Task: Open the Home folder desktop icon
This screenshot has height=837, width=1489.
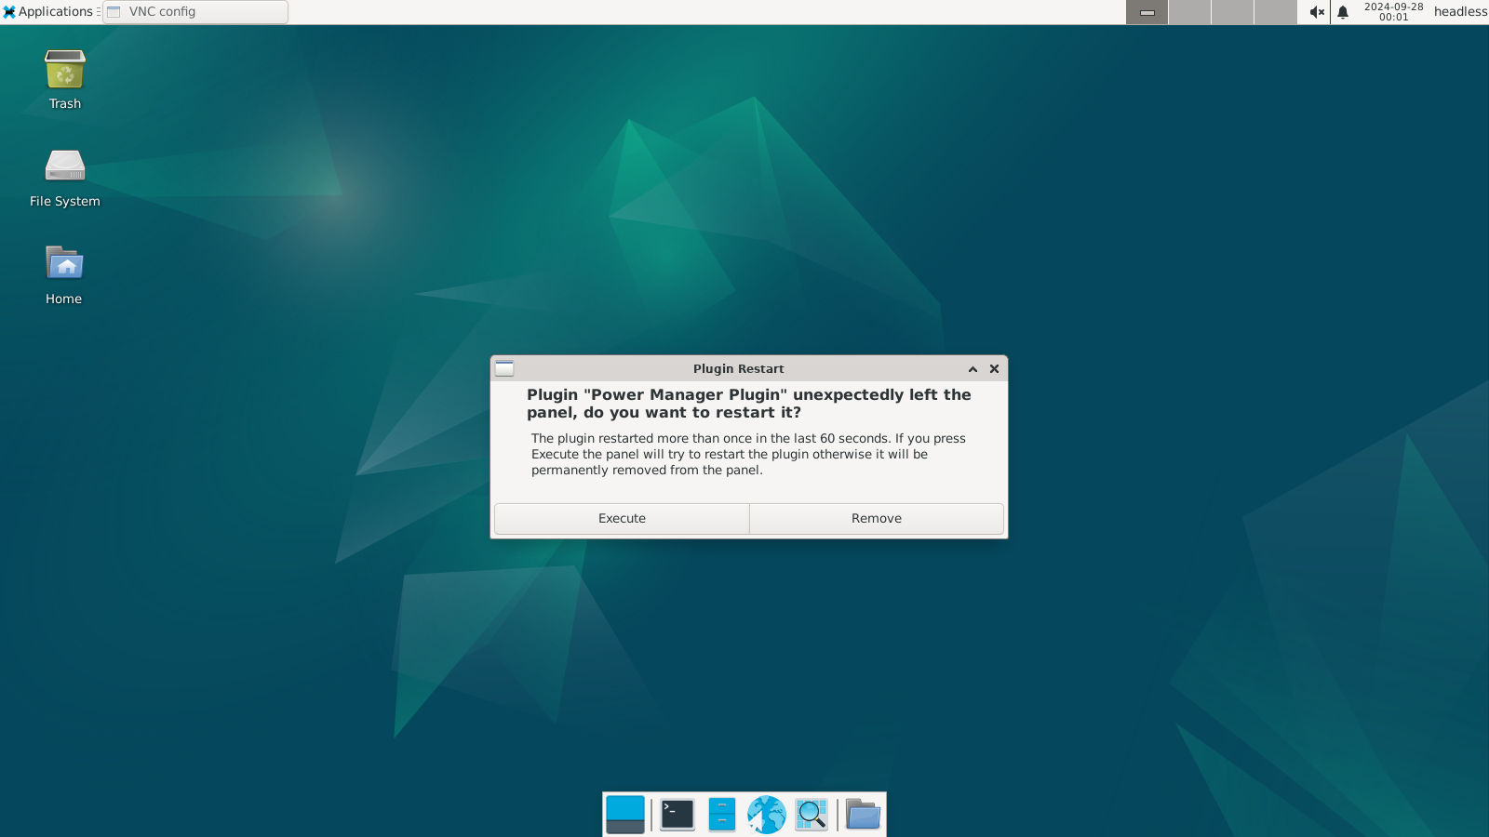Action: pyautogui.click(x=64, y=275)
